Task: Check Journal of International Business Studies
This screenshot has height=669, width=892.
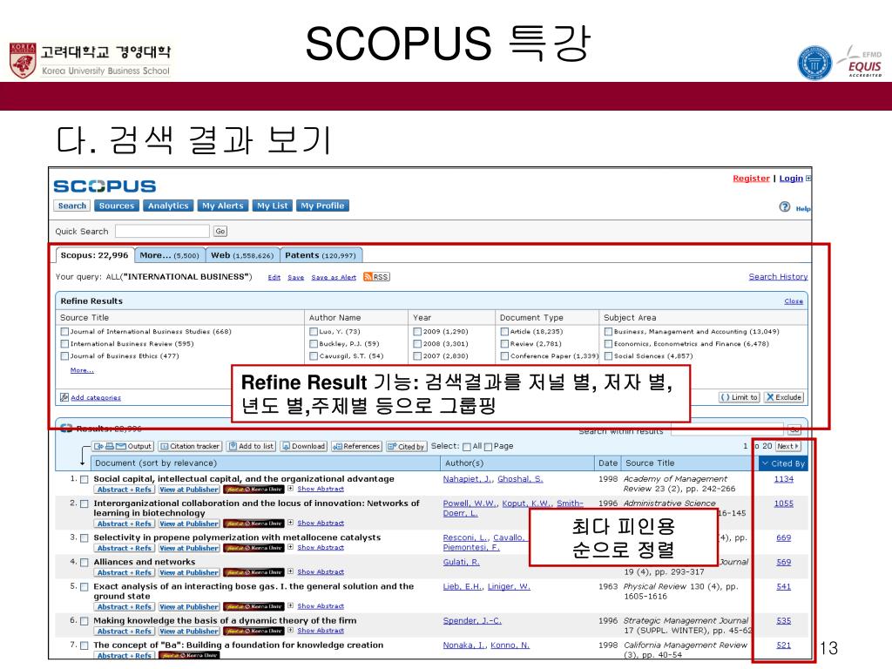Action: [64, 332]
